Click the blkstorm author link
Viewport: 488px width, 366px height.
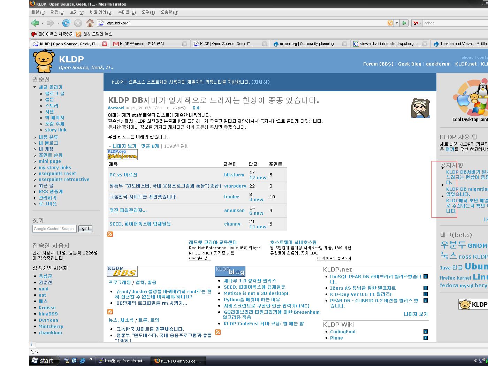(x=234, y=175)
